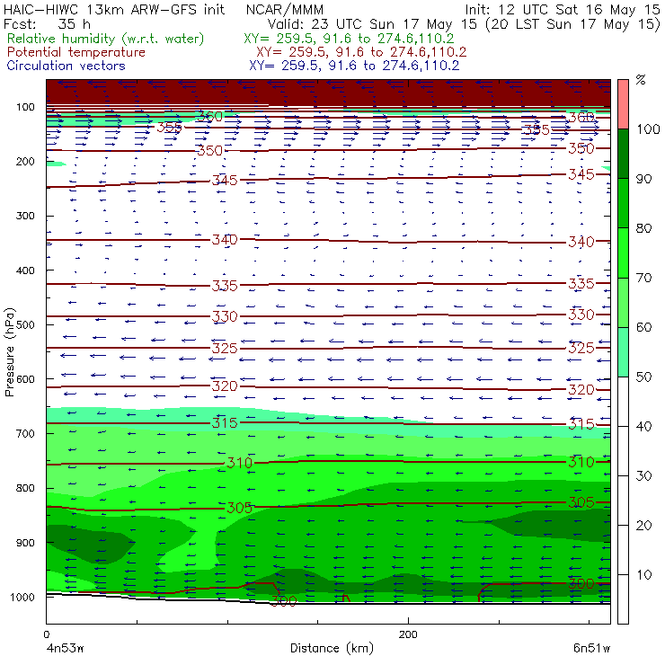Screen dimensions: 665x665
Task: Click the '600' pressure axis tick label
Action: [x=25, y=378]
